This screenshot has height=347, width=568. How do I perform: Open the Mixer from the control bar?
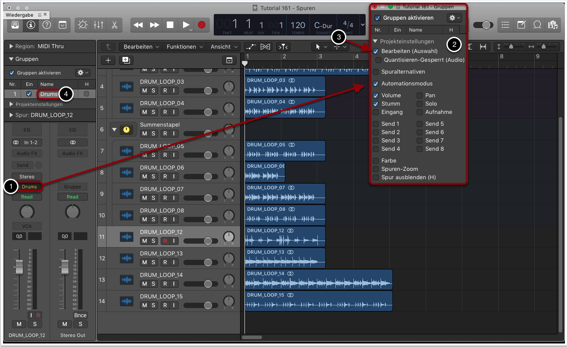point(98,25)
